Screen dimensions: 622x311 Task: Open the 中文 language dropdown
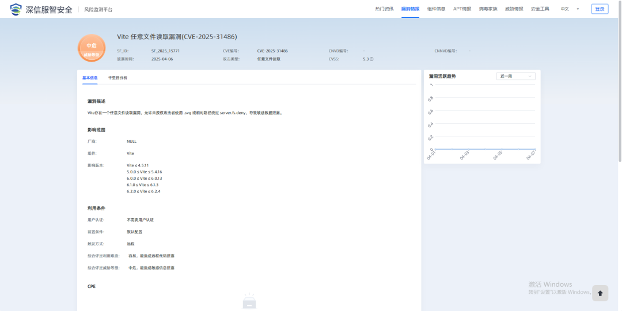tap(570, 9)
